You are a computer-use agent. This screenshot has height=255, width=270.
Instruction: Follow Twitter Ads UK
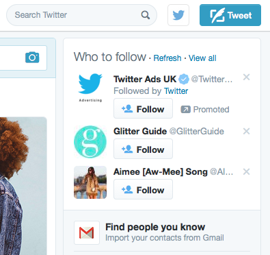click(143, 108)
